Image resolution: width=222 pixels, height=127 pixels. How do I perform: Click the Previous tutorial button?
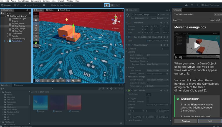pos(186,121)
